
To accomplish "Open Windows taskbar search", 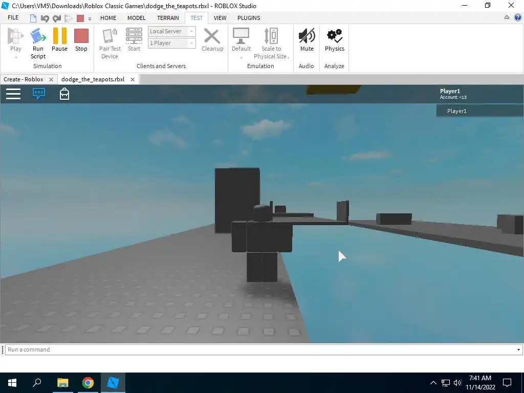I will (x=37, y=383).
